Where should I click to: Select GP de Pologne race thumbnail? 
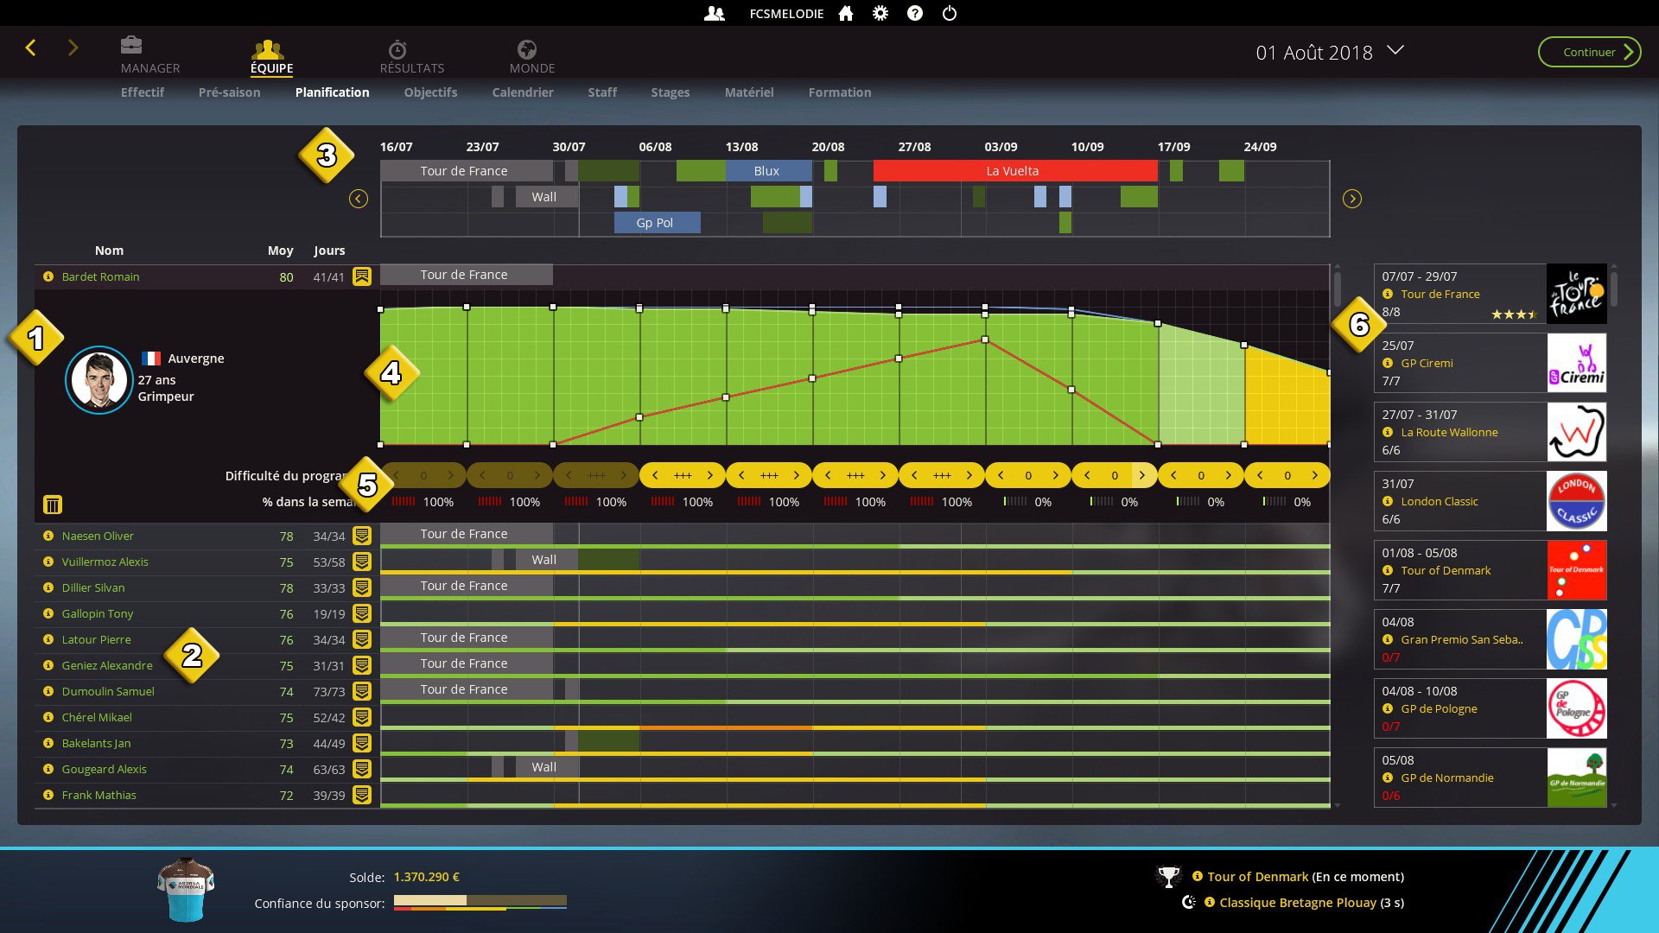click(x=1576, y=708)
